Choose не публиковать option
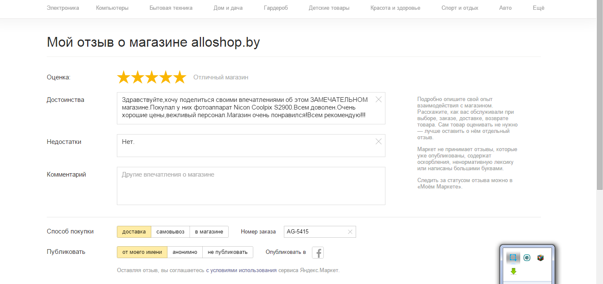The image size is (603, 284). [x=228, y=252]
